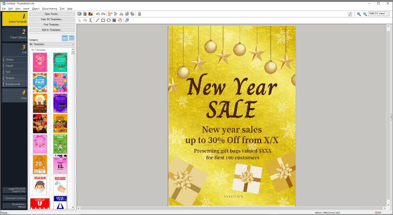Pick the Text tool icon
Viewport: 393px width, 215px height.
coord(90,21)
